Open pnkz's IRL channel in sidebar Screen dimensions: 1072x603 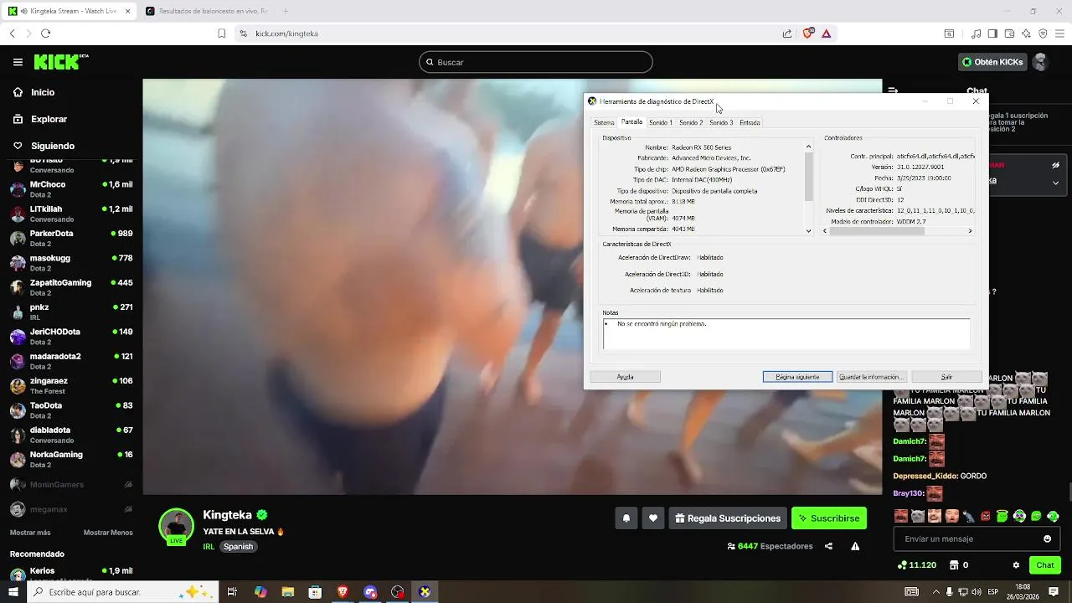coord(71,312)
